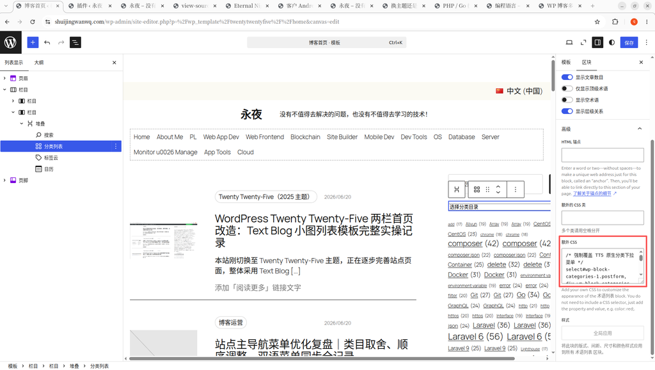This screenshot has height=370, width=655.
Task: Bookmark this page with the star icon
Action: pyautogui.click(x=597, y=22)
